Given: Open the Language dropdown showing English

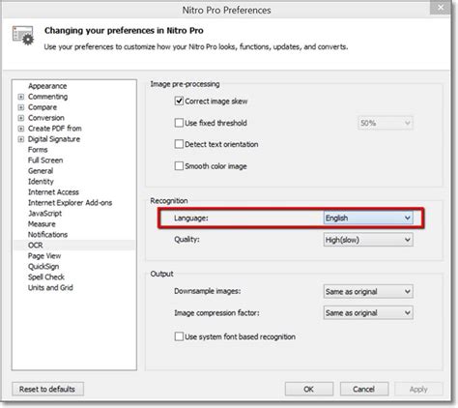Looking at the screenshot, I should coord(368,219).
